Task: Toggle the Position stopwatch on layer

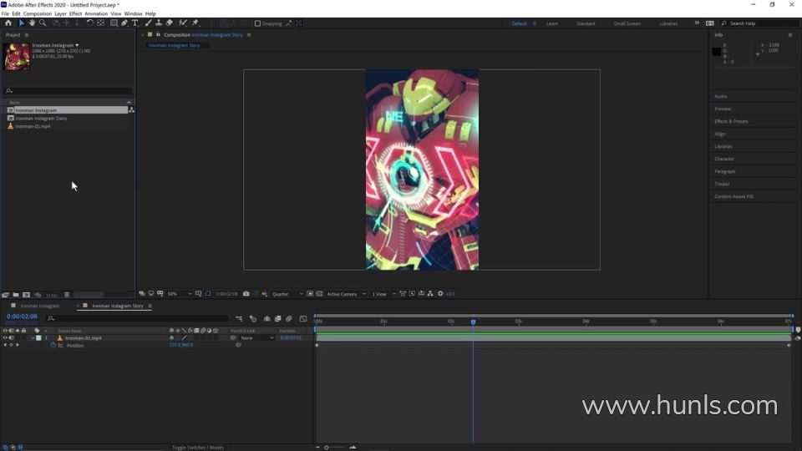Action: coord(53,345)
